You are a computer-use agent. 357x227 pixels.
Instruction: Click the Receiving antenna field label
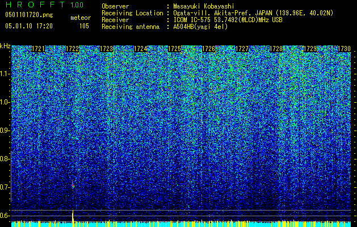click(x=131, y=27)
